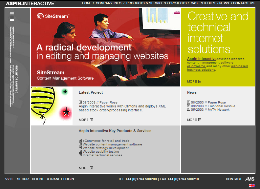
Task: Select eCommerce for retail and trade
Action: tap(106, 141)
